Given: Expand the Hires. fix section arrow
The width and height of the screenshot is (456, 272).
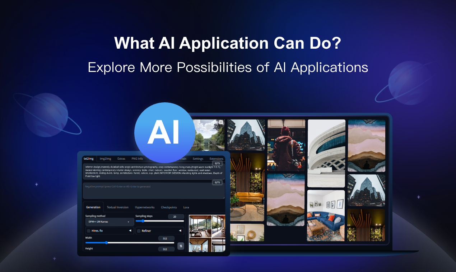Looking at the screenshot, I should 130,231.
